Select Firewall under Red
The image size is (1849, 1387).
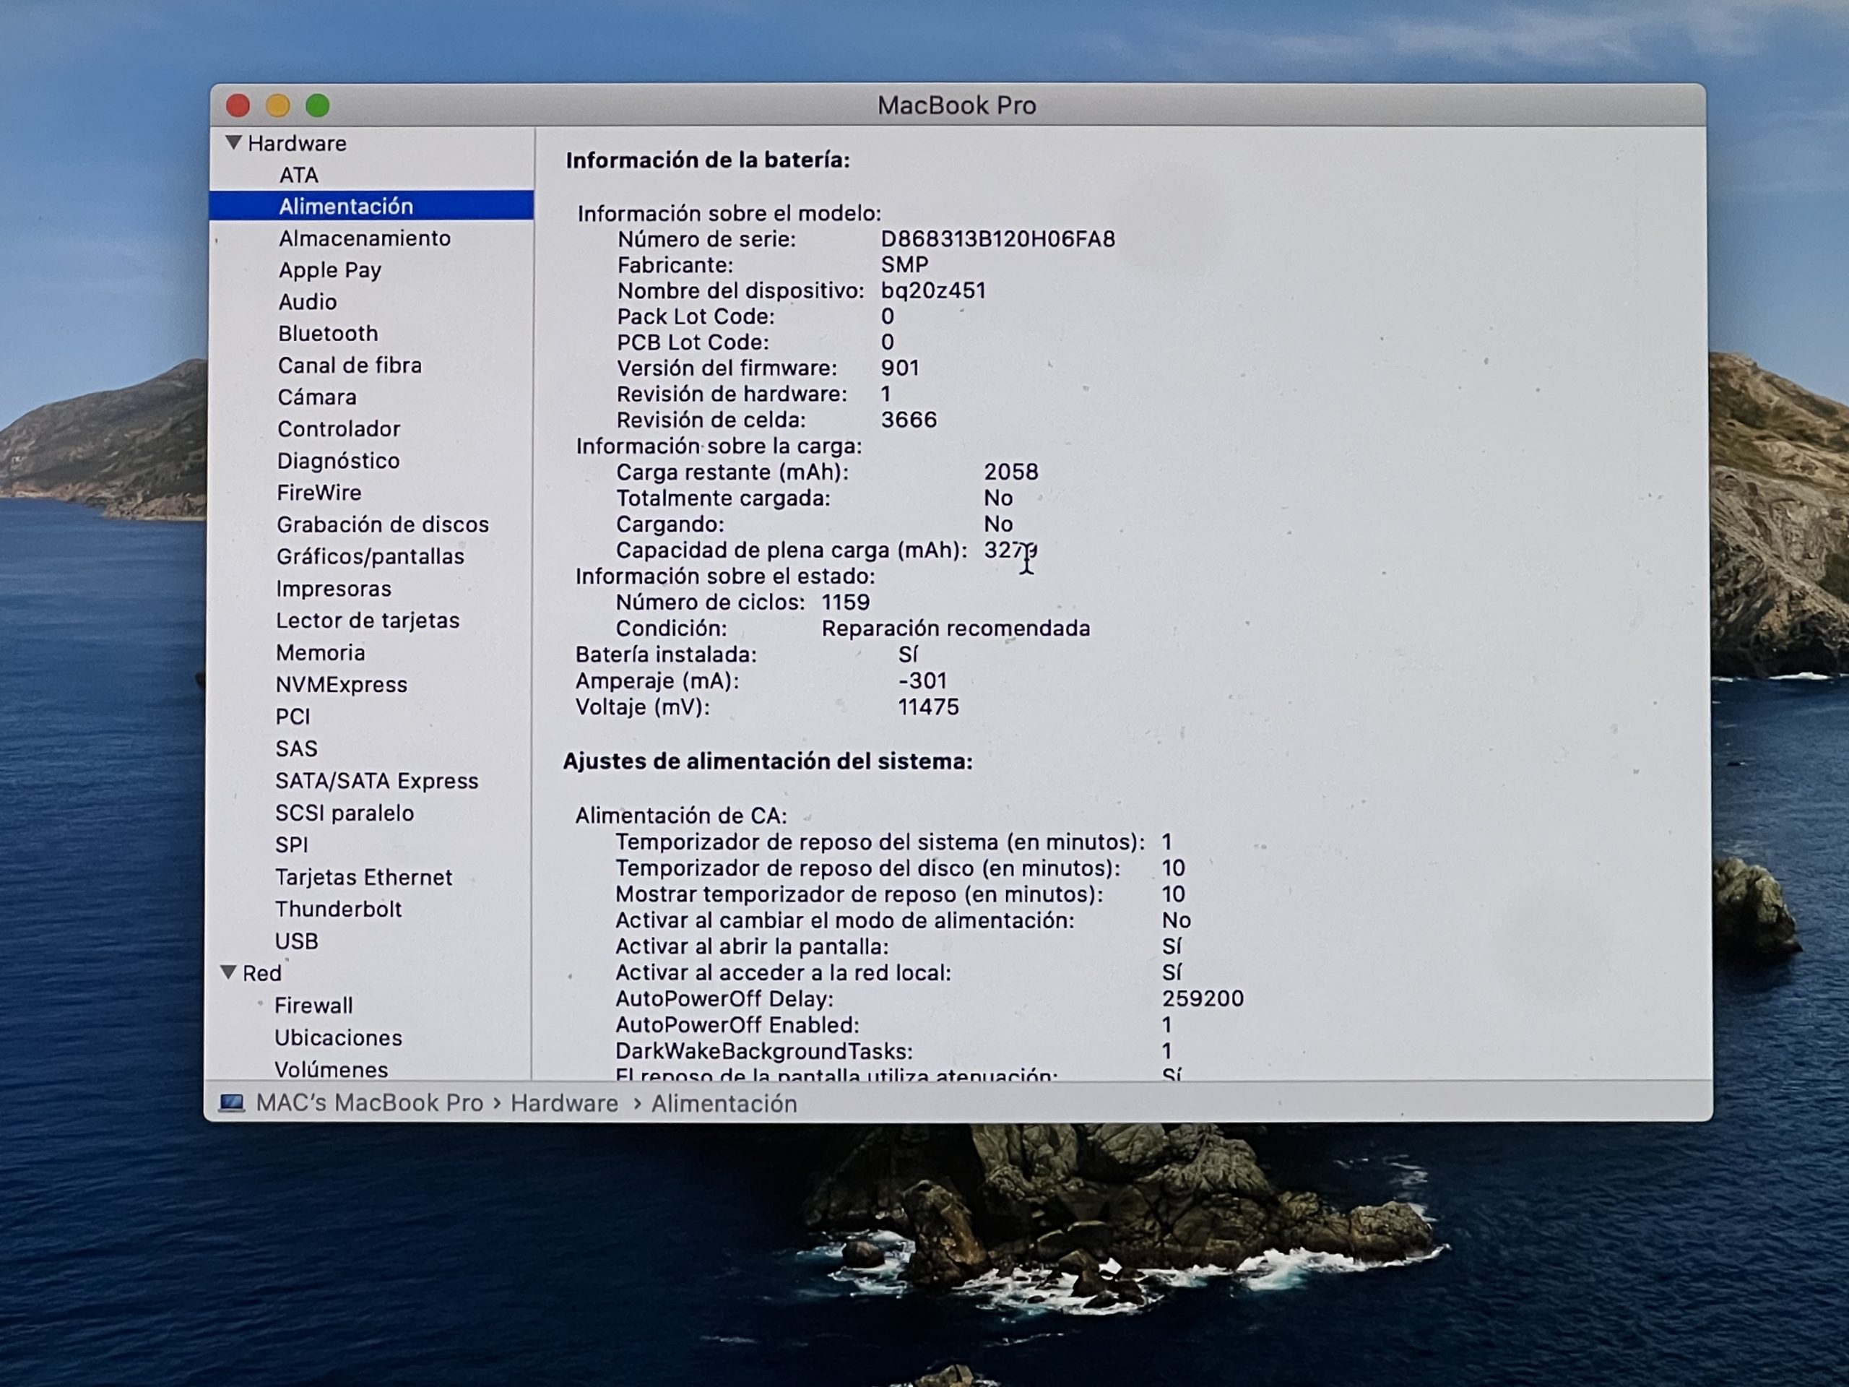313,1006
